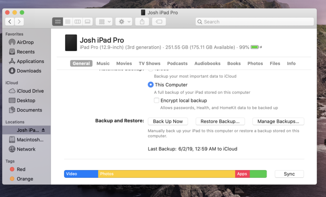Click the Forward navigation arrow
Image resolution: width=326 pixels, height=197 pixels.
coord(19,21)
